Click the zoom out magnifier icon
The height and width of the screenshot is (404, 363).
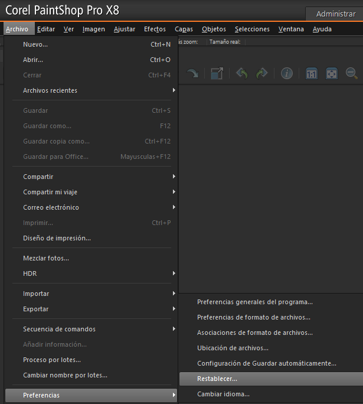tap(352, 73)
